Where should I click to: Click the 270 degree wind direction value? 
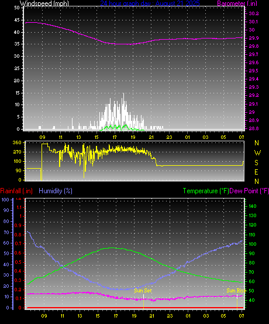(x=17, y=152)
